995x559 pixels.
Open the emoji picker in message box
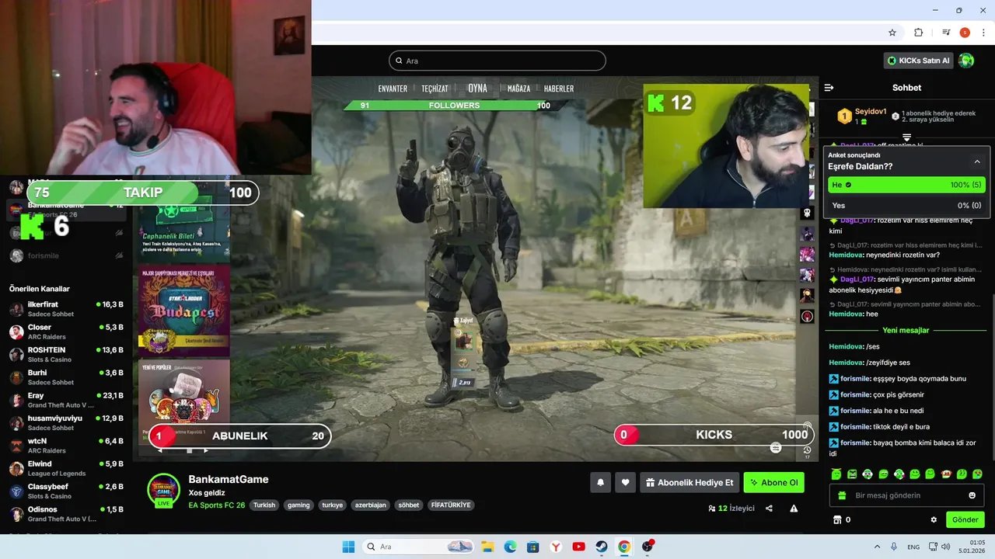pyautogui.click(x=972, y=495)
